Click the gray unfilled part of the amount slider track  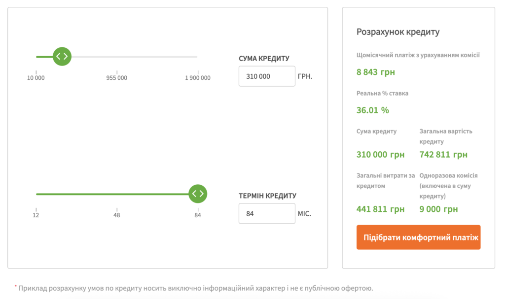tap(133, 57)
